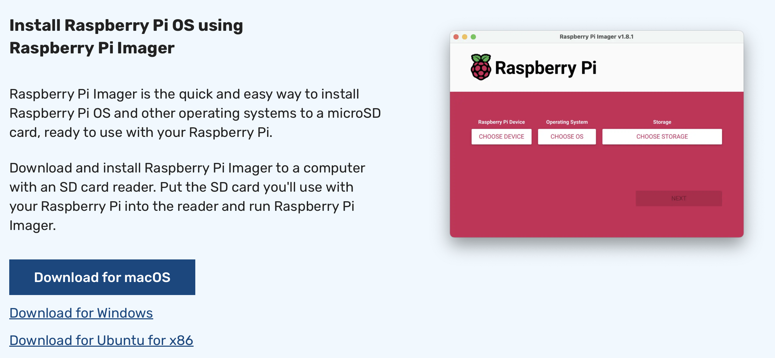Click the Download for macOS button

click(x=102, y=277)
